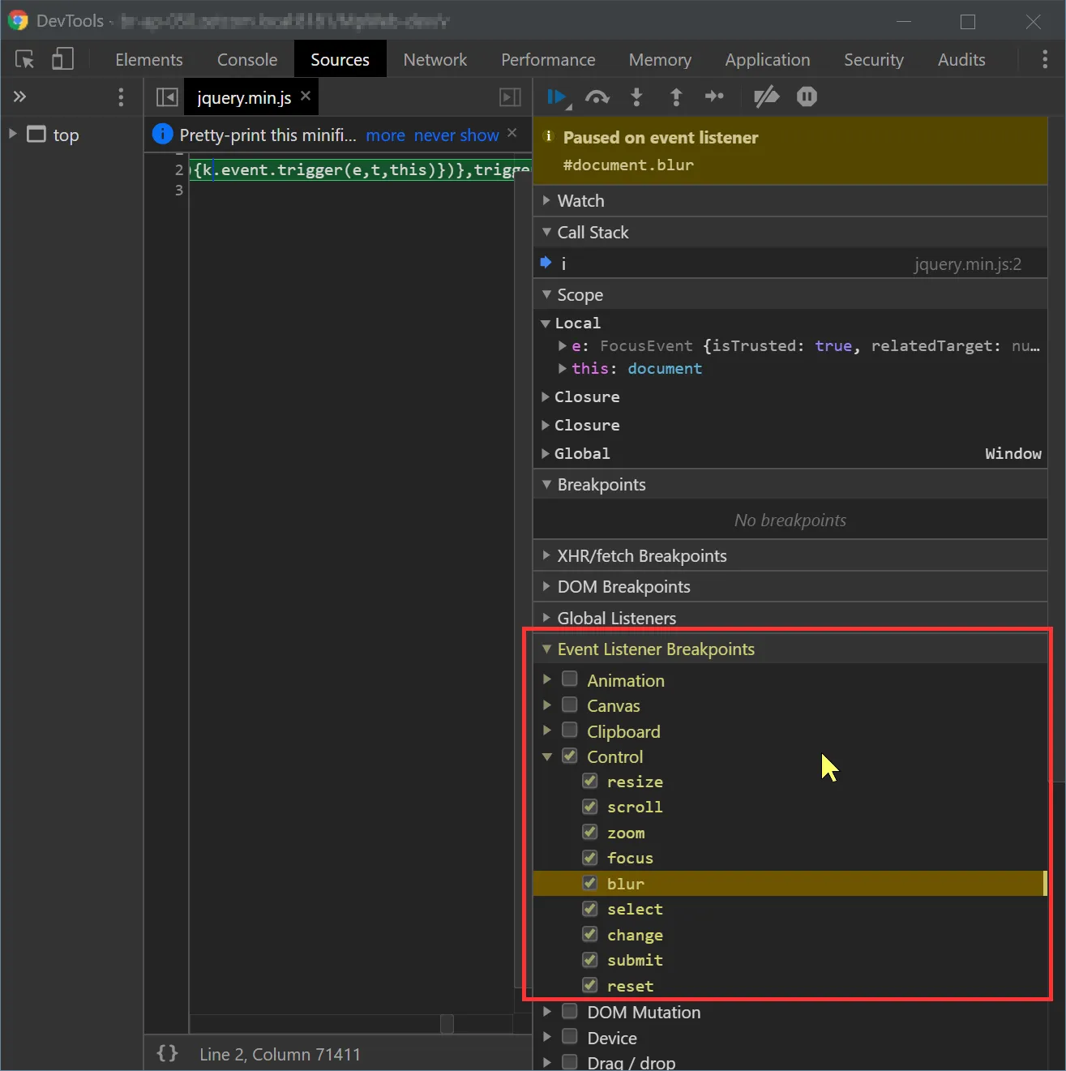Enable the Animation breakpoints checkbox
Viewport: 1066px width, 1071px height.
click(x=570, y=679)
